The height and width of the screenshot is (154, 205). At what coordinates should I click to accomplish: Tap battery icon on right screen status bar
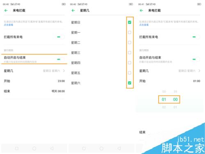pos(199,4)
